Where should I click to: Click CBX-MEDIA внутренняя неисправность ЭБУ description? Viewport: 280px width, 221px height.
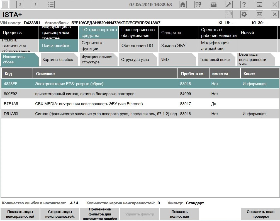point(89,104)
